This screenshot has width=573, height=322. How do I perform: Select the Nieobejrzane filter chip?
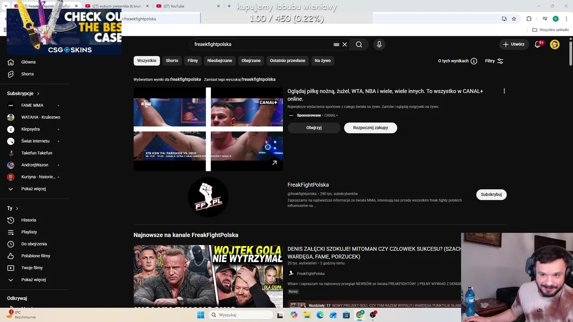coord(219,61)
